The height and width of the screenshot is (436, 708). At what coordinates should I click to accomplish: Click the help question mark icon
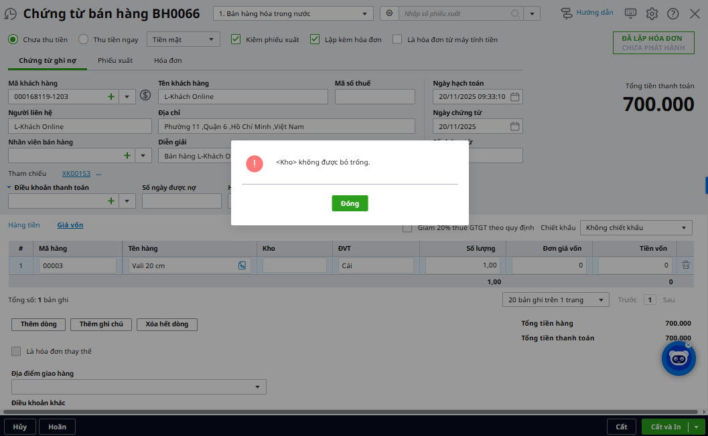[x=672, y=13]
